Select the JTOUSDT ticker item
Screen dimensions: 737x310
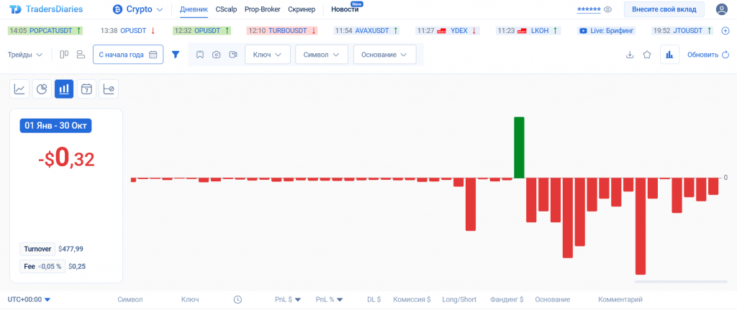point(684,30)
